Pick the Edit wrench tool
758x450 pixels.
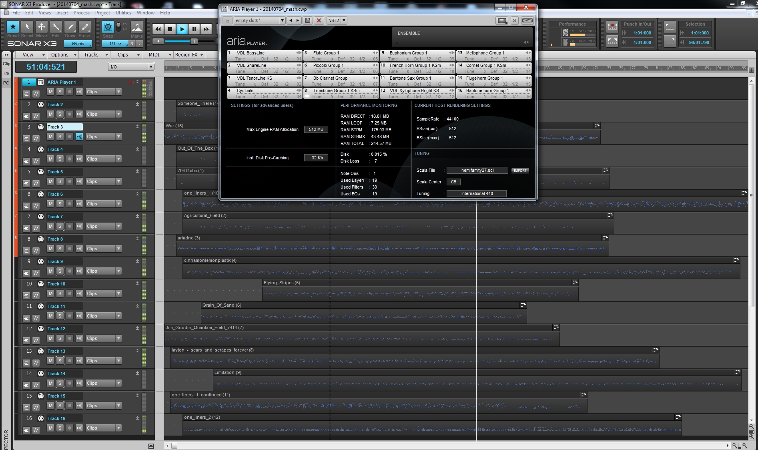point(56,27)
